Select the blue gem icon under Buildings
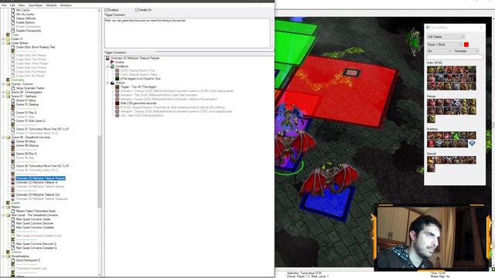Image resolution: width=495 pixels, height=278 pixels. tap(472, 144)
